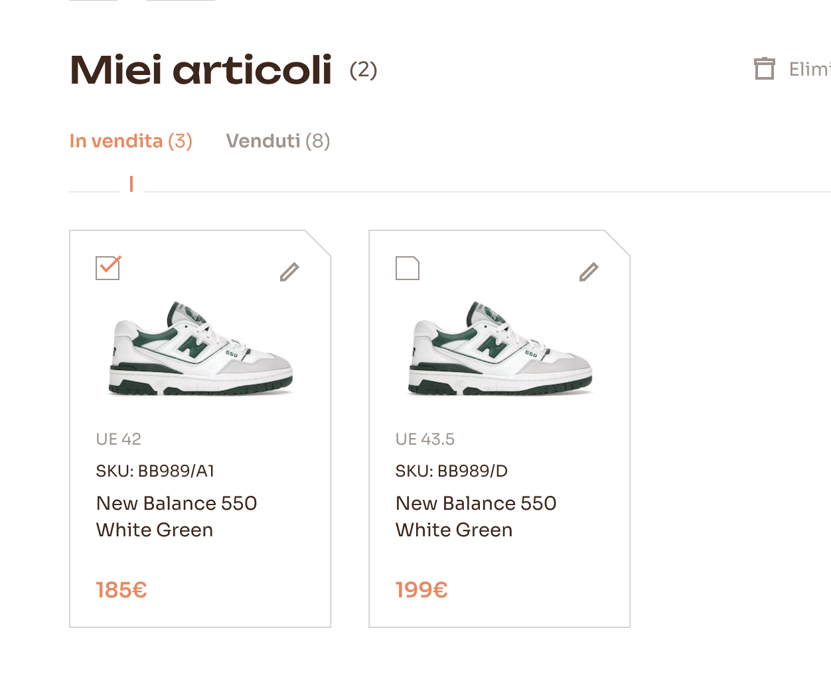Switch to the Venduti tab

coord(277,141)
